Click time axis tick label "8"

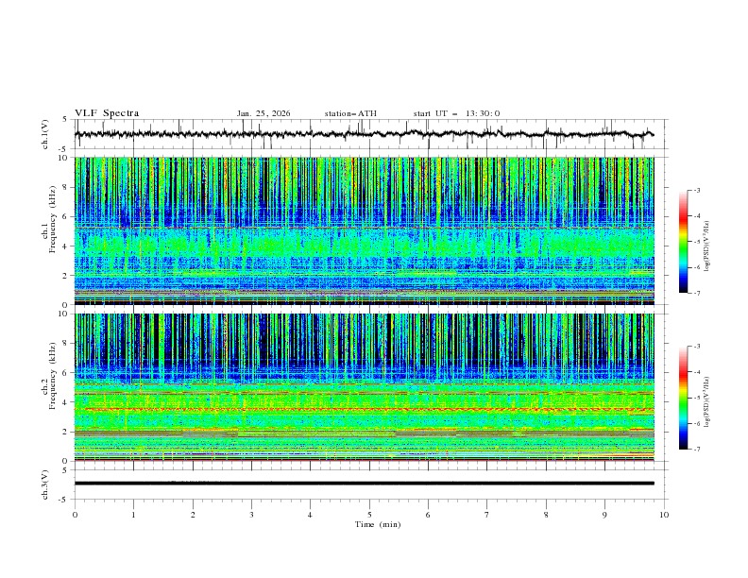coord(546,515)
